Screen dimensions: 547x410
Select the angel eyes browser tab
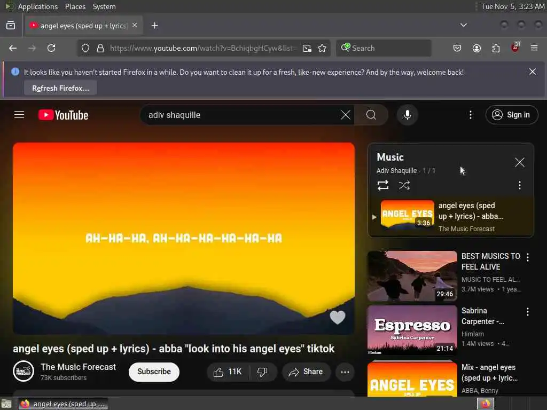[x=83, y=26]
